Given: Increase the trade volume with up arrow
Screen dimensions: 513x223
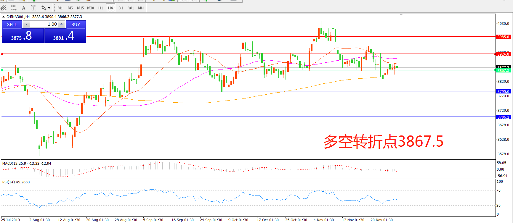Looking at the screenshot, I should click(x=61, y=24).
